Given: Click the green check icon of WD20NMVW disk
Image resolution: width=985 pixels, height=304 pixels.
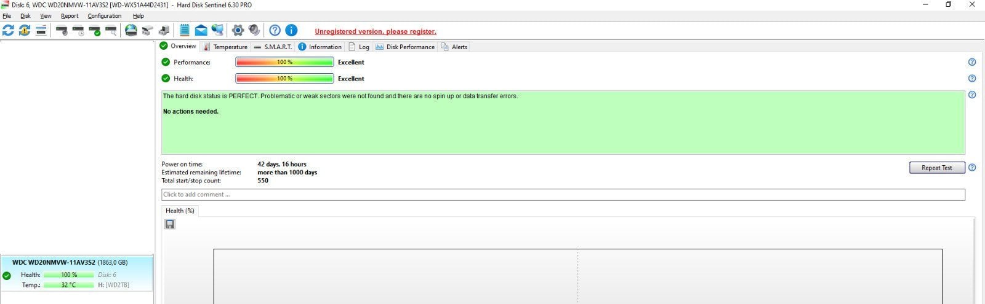Looking at the screenshot, I should [7, 276].
